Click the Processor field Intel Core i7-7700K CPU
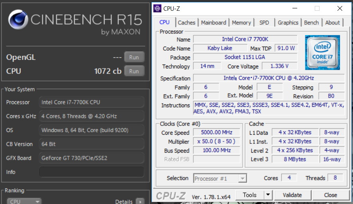Screen dimensions: 353x204 (91, 102)
